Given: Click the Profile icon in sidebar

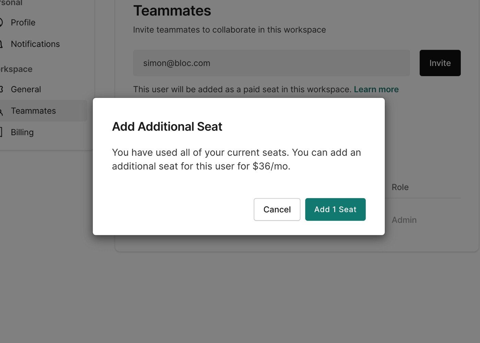Looking at the screenshot, I should (x=1, y=23).
